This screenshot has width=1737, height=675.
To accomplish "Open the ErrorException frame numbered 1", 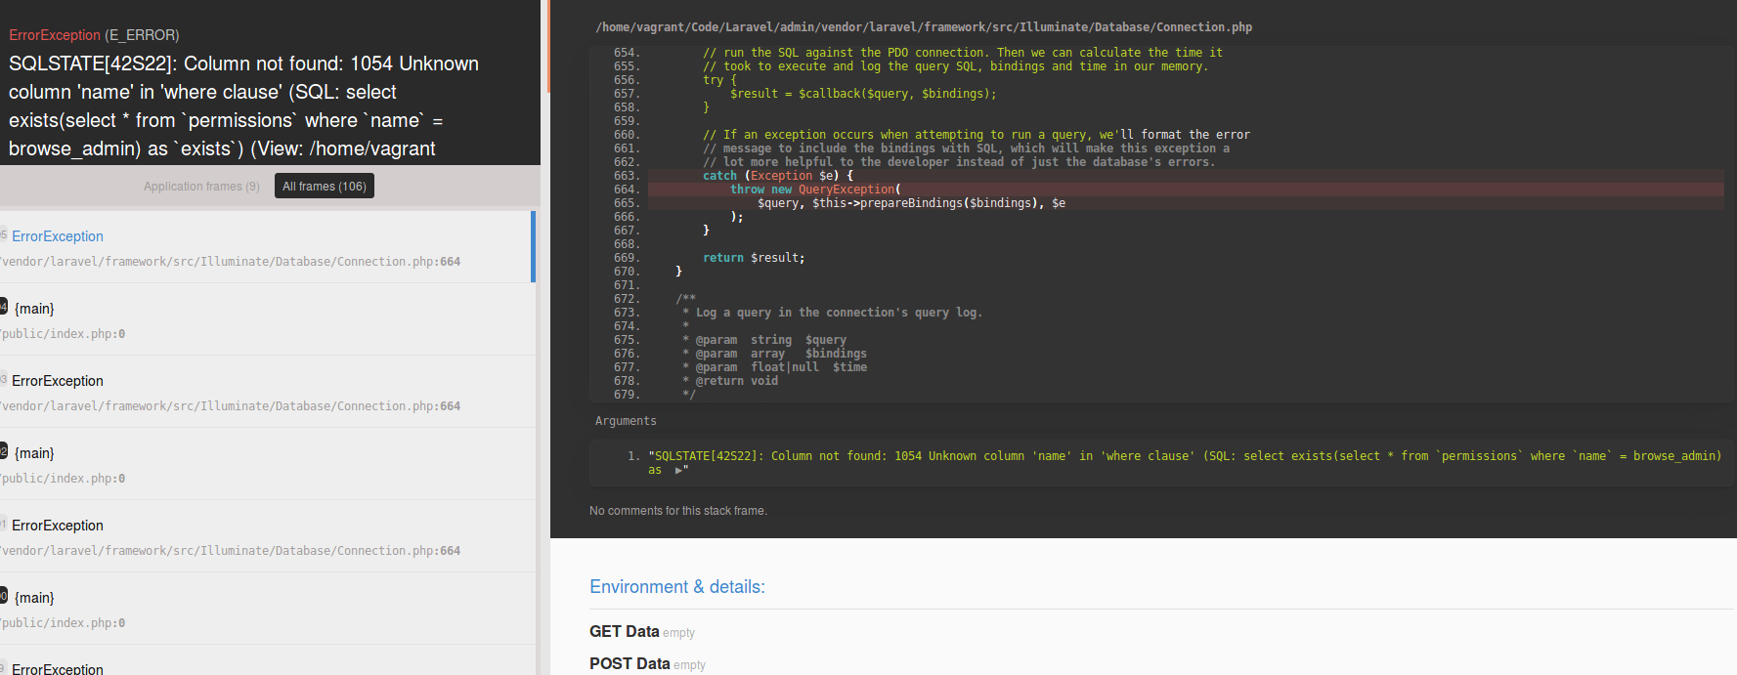I will (x=266, y=536).
